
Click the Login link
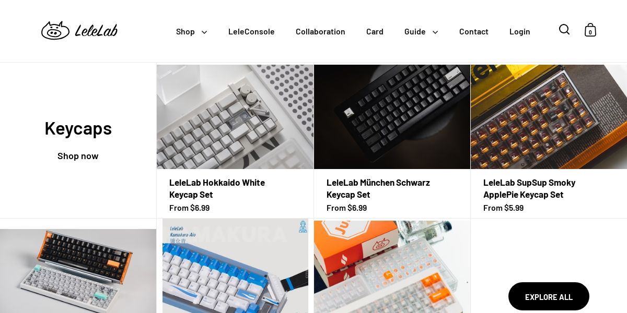pos(520,31)
